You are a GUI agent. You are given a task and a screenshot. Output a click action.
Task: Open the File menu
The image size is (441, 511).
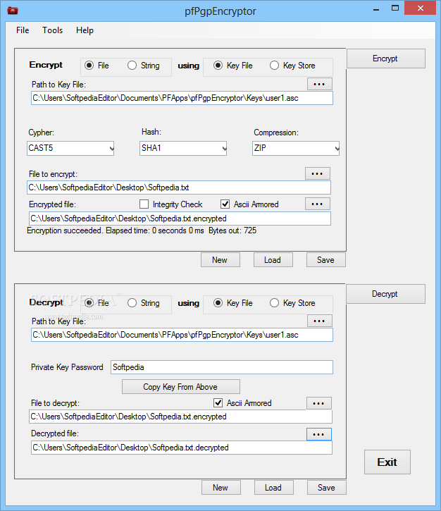(23, 30)
